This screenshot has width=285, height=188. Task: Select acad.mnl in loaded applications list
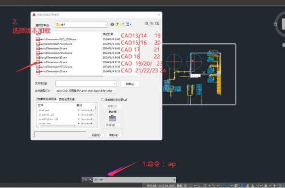(x=44, y=110)
